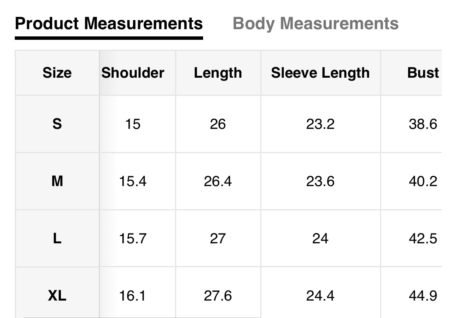Click the 23.2 sleeve length cell
This screenshot has height=318, width=457.
pos(320,124)
